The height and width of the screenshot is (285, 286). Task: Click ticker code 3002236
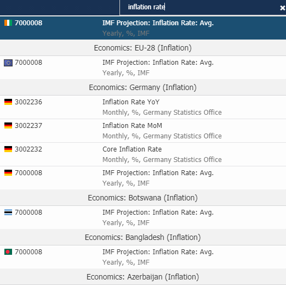point(28,102)
